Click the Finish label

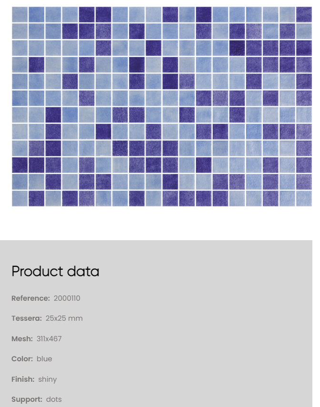pyautogui.click(x=23, y=379)
